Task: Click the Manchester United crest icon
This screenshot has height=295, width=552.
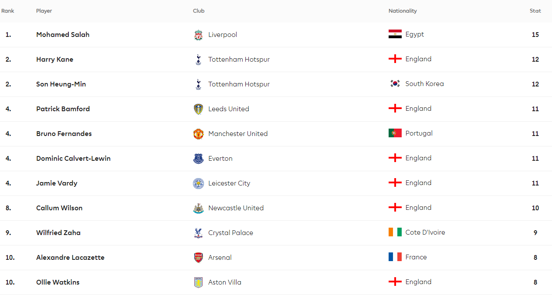Action: click(198, 134)
